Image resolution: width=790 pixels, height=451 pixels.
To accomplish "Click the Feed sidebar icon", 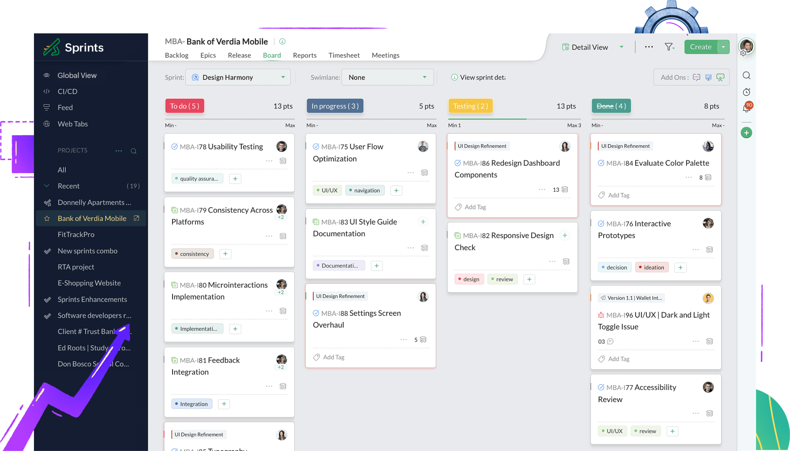I will click(x=47, y=107).
